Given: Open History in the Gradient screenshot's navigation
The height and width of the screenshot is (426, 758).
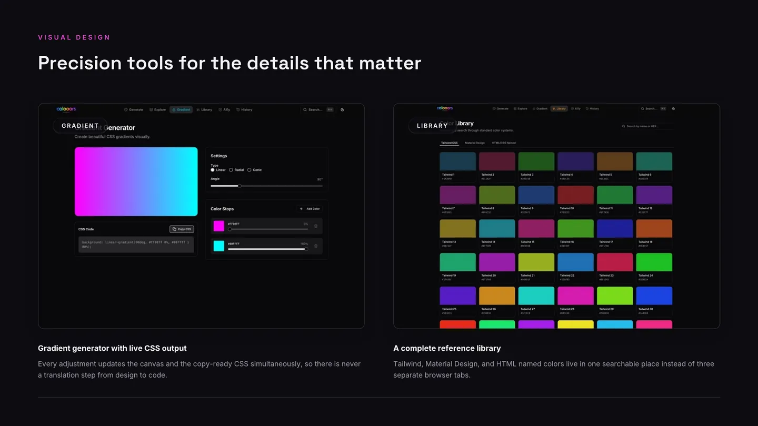Looking at the screenshot, I should tap(244, 109).
